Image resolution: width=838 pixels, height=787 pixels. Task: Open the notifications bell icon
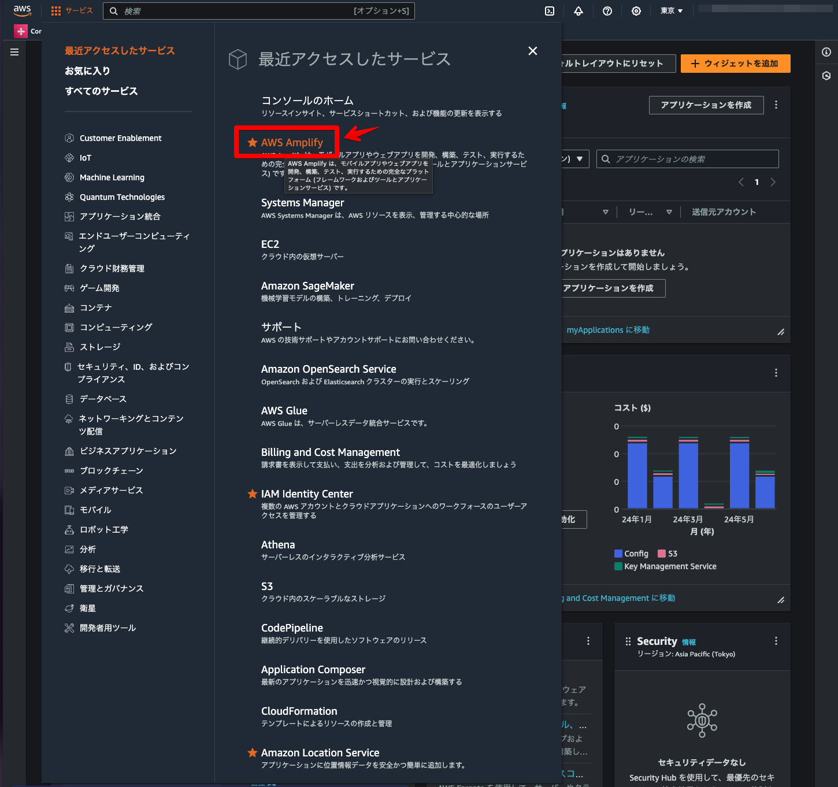tap(579, 11)
